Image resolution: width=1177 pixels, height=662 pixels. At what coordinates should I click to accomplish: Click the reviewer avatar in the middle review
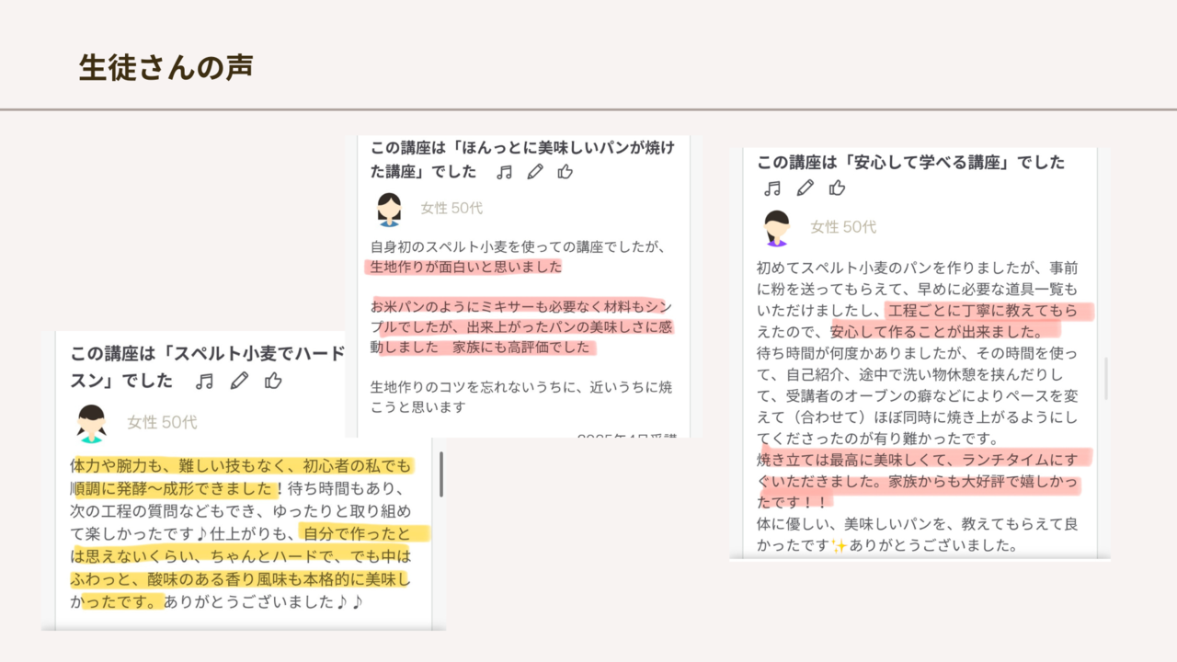(389, 210)
